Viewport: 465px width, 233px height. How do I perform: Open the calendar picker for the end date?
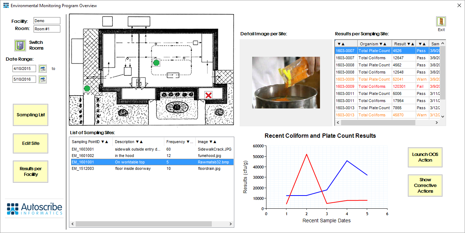click(x=44, y=79)
